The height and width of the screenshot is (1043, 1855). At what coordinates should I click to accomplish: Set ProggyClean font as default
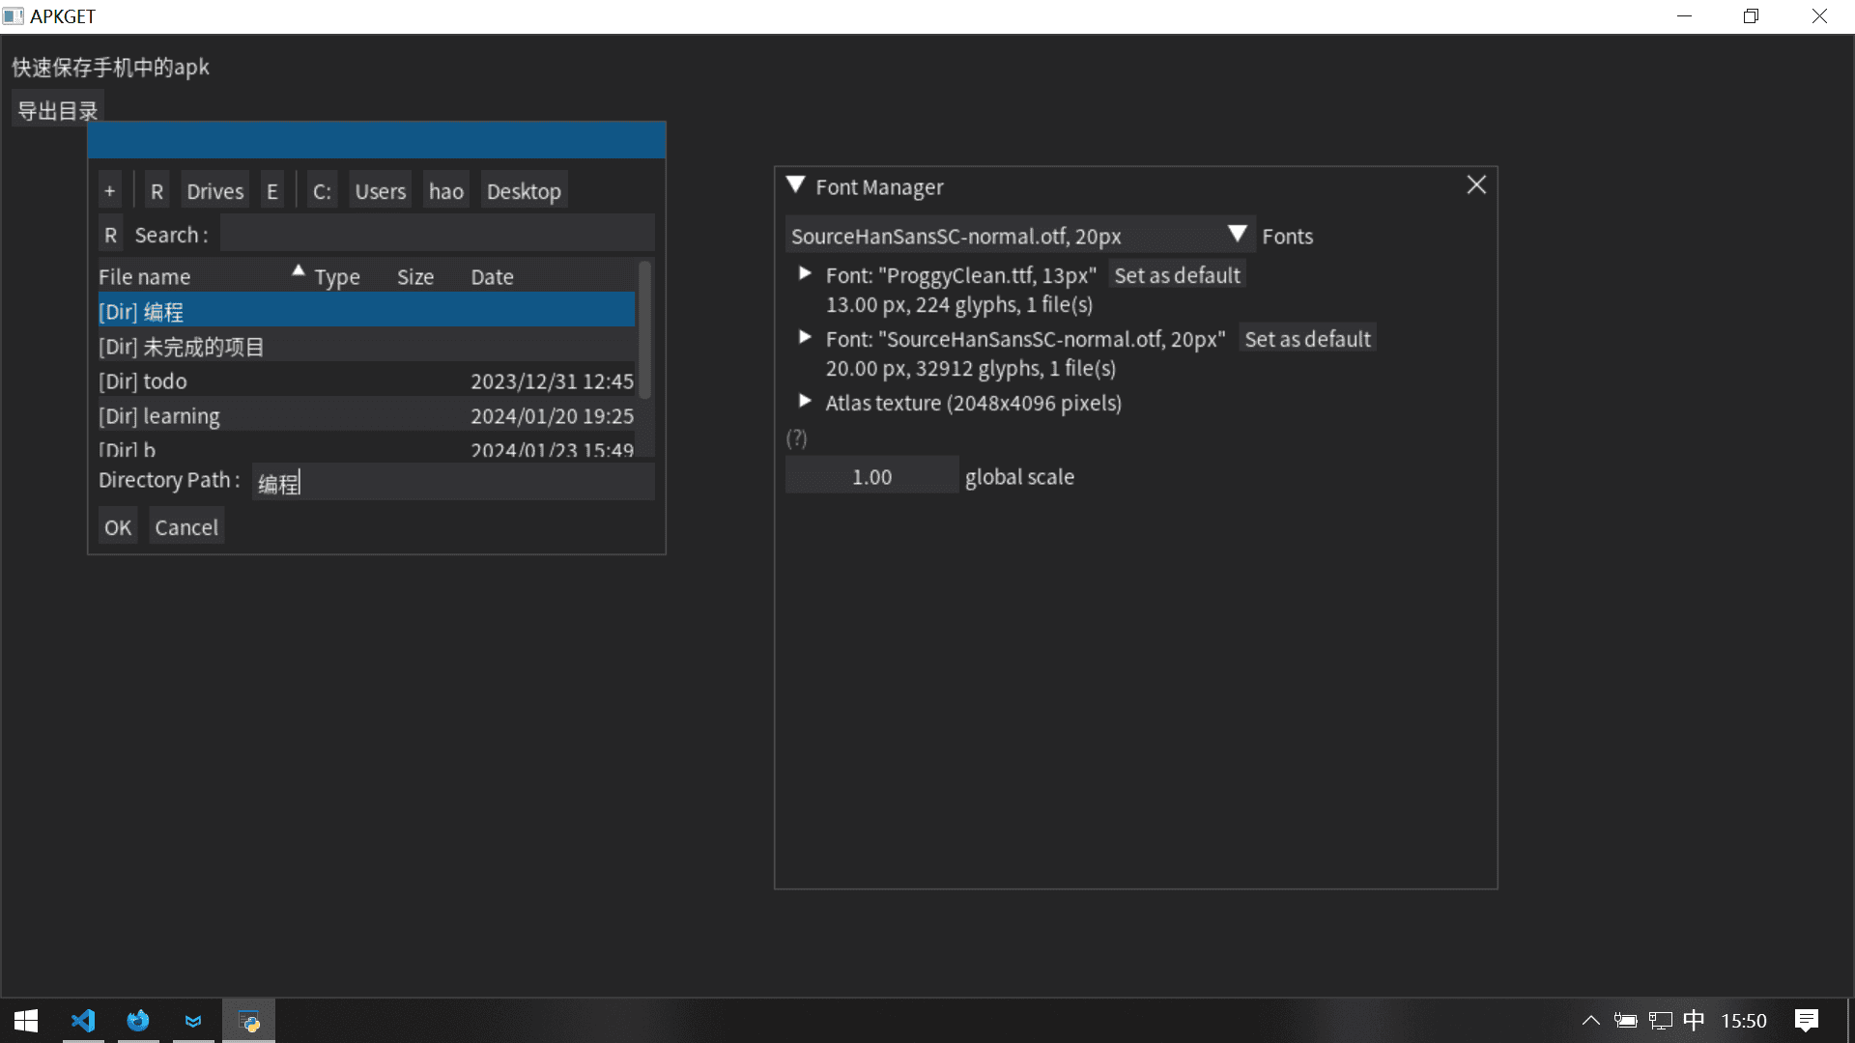tap(1177, 275)
